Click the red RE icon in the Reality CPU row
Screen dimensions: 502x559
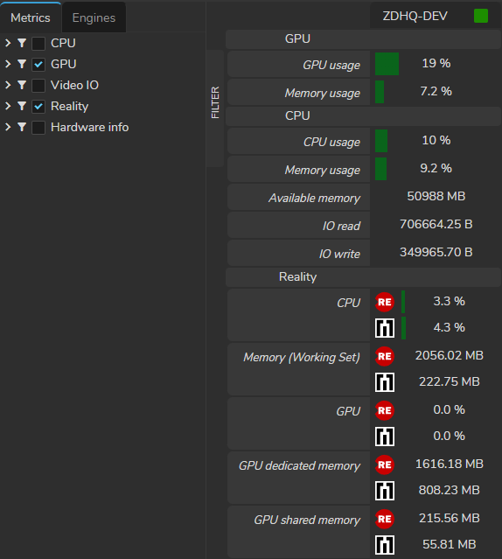tap(385, 302)
